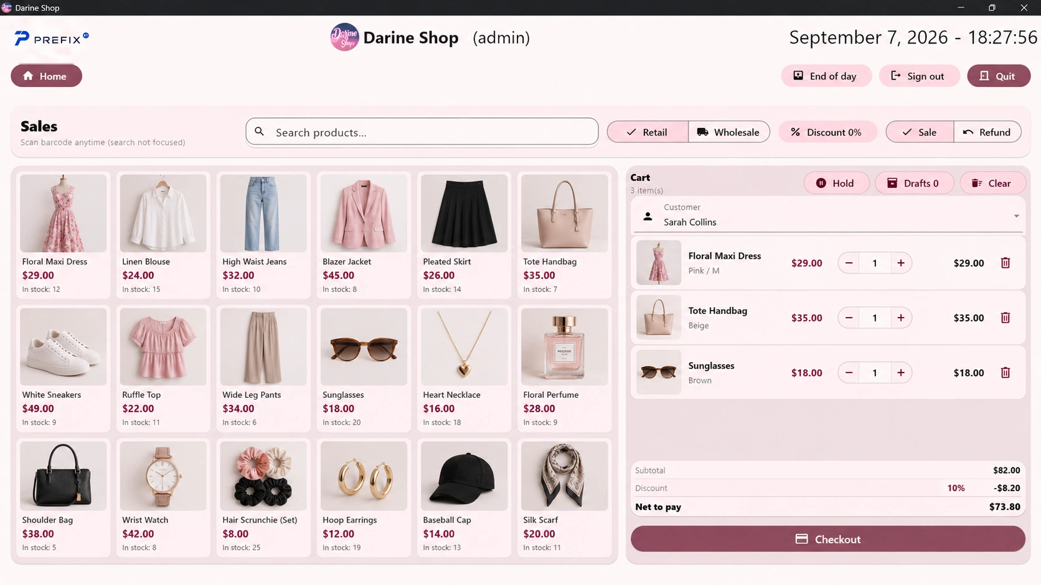This screenshot has height=585, width=1041.
Task: Add Blazer Jacket product
Action: [364, 234]
